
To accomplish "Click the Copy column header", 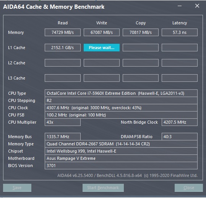I will click(x=141, y=23).
